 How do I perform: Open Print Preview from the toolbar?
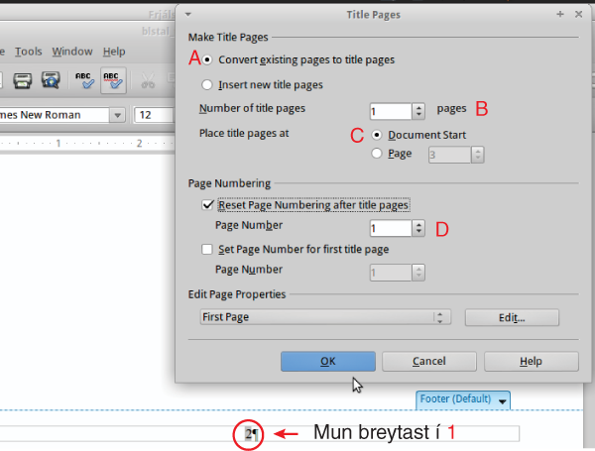click(x=51, y=80)
